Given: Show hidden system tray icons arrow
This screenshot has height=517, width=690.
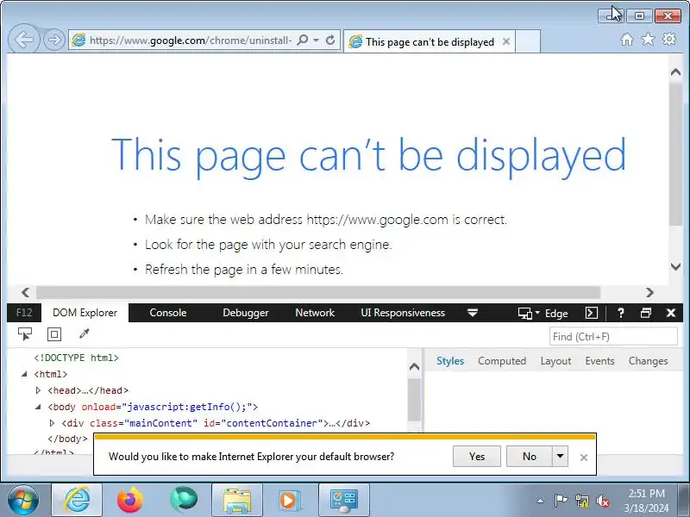Looking at the screenshot, I should tap(540, 501).
